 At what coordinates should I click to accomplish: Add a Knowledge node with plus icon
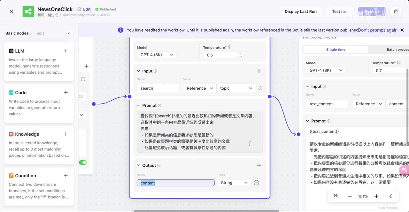point(66,134)
